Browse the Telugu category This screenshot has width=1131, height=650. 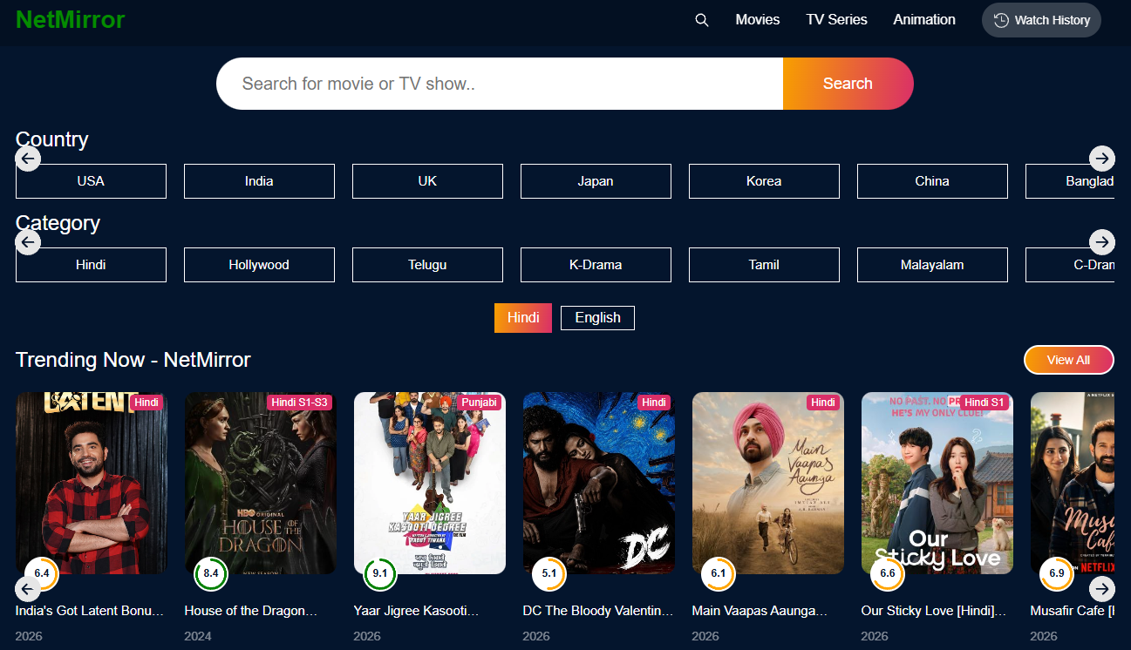coord(427,265)
